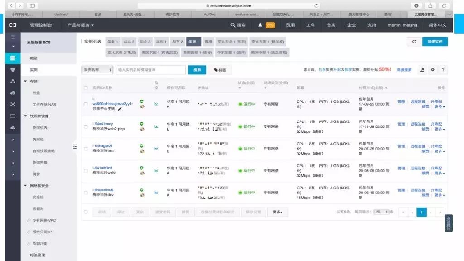The height and width of the screenshot is (261, 464).
Task: Open the 状态(全部) column filter
Action: (x=246, y=85)
